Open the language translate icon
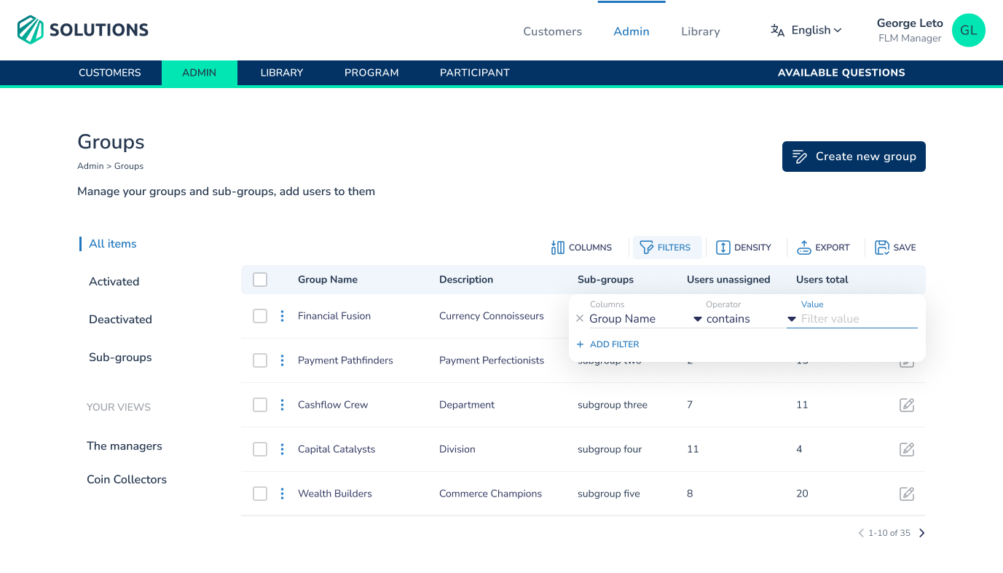1003x573 pixels. click(778, 31)
